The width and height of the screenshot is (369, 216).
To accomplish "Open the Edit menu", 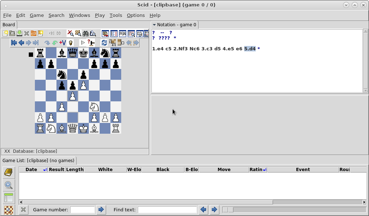I will [x=20, y=15].
